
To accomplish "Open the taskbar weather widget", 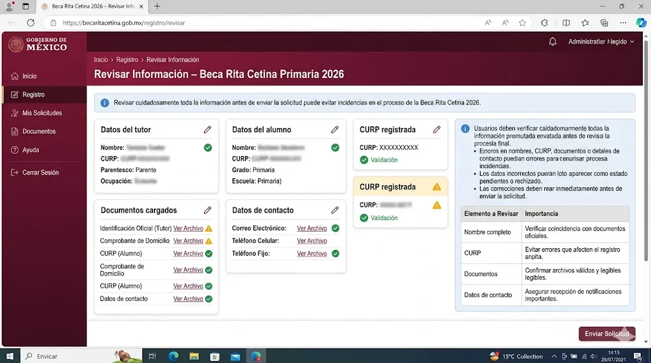I will tap(516, 356).
